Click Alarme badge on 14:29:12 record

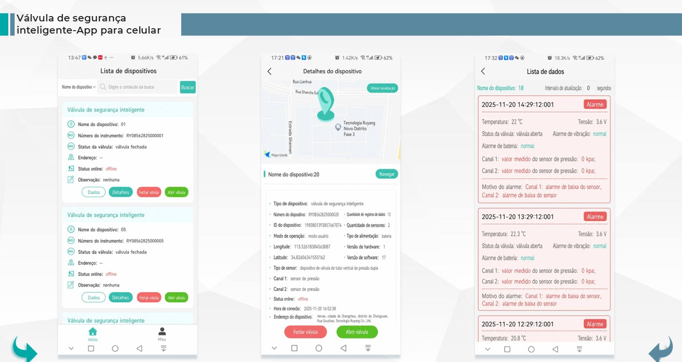tap(595, 105)
